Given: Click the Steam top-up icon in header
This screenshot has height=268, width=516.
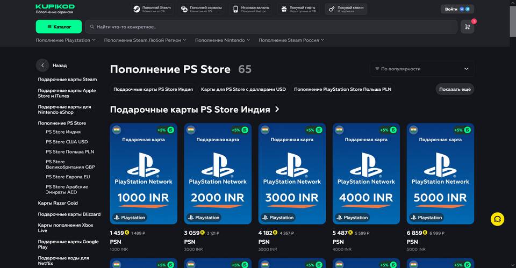Looking at the screenshot, I should point(137,9).
